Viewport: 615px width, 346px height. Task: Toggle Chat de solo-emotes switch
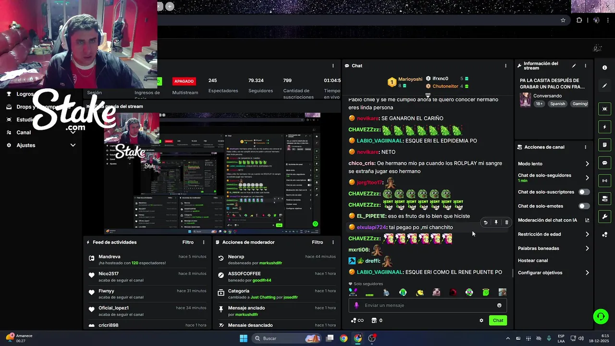584,206
